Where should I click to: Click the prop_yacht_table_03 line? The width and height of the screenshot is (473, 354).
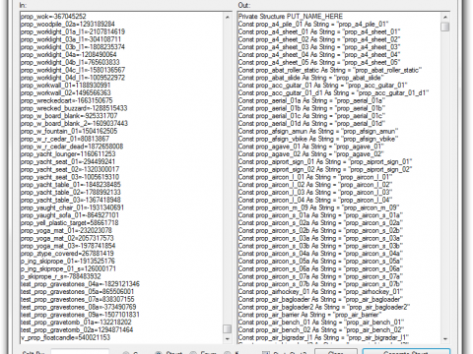pyautogui.click(x=71, y=200)
